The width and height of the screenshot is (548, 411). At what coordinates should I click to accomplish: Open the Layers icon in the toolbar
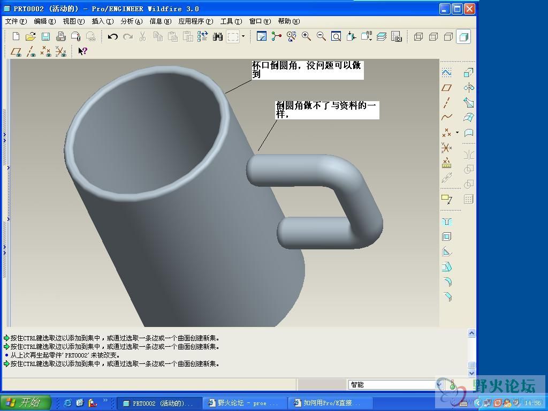tap(382, 36)
